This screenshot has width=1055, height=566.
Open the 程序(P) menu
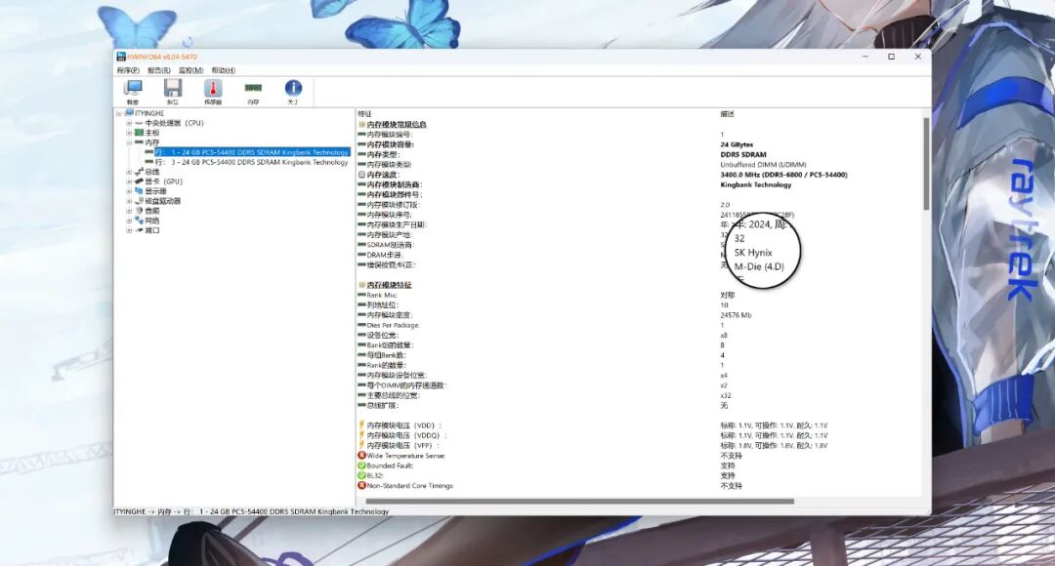tap(128, 70)
